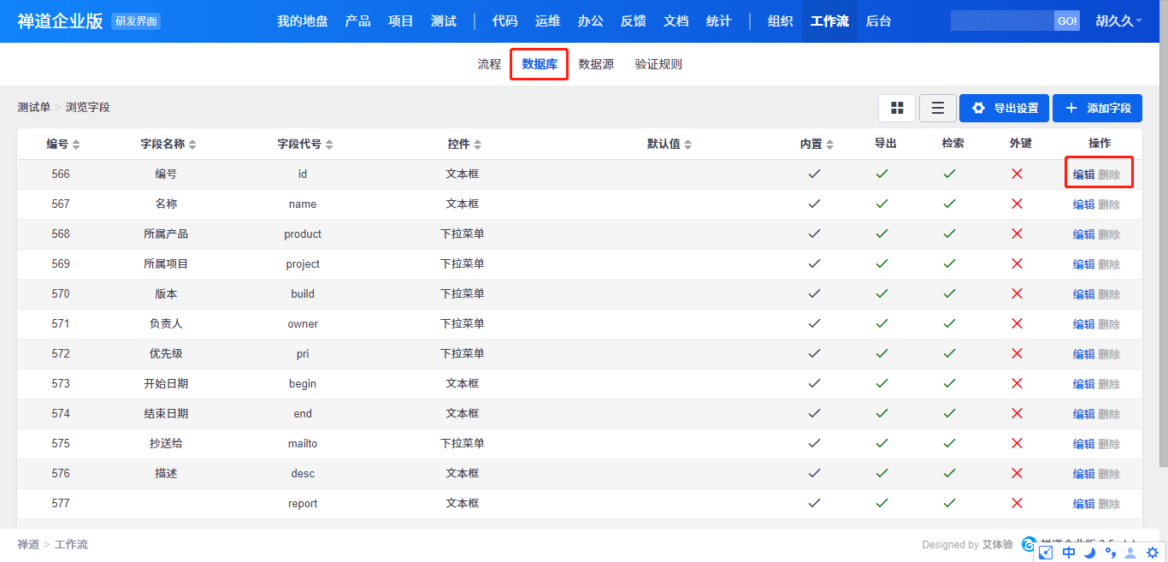Click 删除 for the project field row
The width and height of the screenshot is (1168, 562).
click(1109, 264)
